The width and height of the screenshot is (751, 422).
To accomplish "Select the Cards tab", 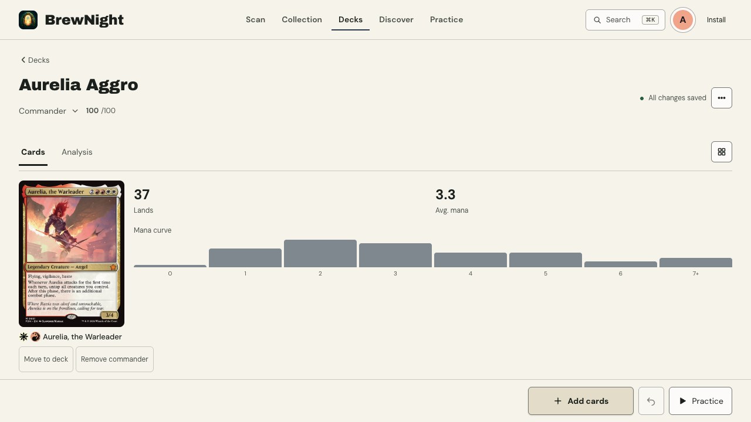I will (33, 152).
